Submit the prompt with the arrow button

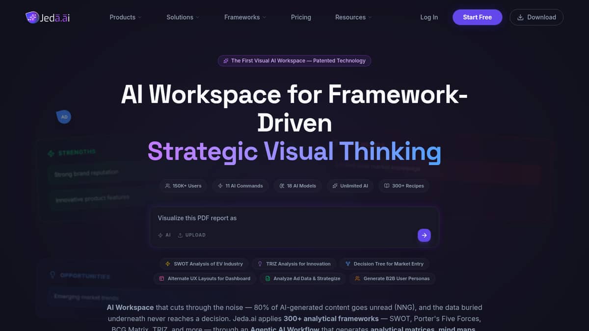click(424, 235)
